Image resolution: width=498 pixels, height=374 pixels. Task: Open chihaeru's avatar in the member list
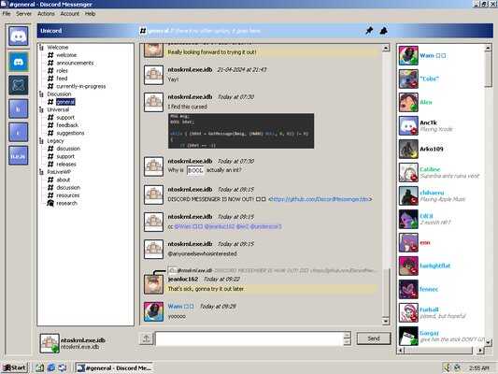tap(408, 195)
